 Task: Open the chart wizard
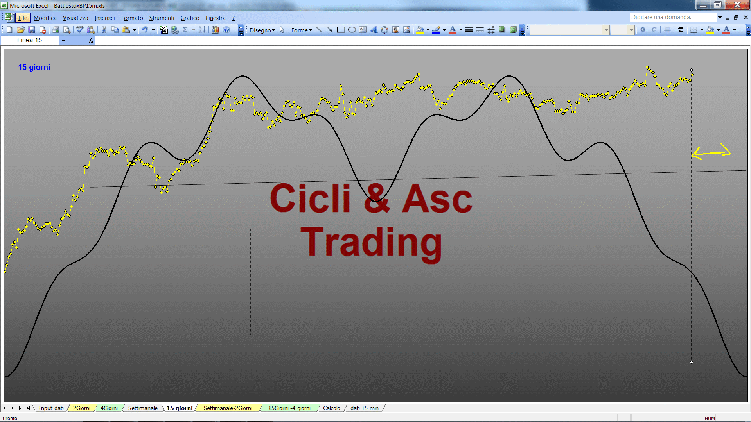(216, 30)
